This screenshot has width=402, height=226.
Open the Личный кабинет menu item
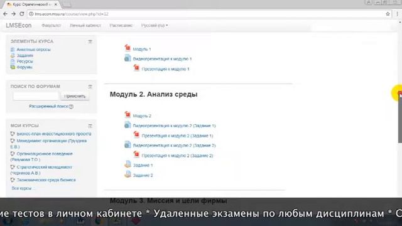85,25
